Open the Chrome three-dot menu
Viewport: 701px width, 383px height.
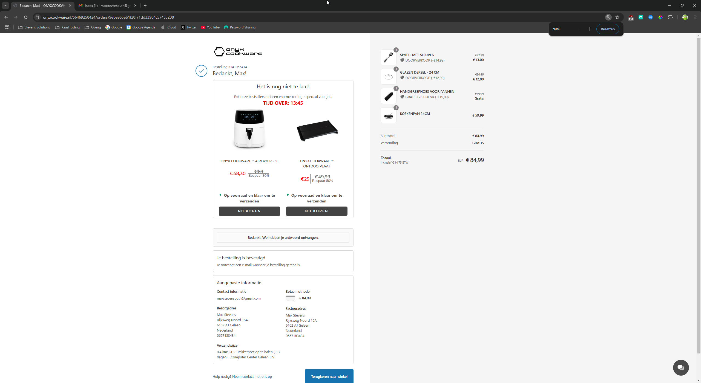pos(695,17)
